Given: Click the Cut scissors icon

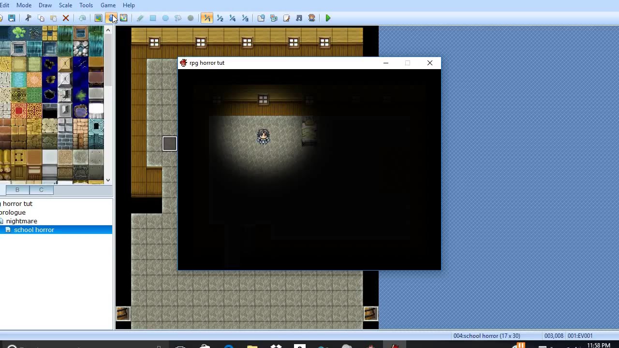Looking at the screenshot, I should click(28, 18).
